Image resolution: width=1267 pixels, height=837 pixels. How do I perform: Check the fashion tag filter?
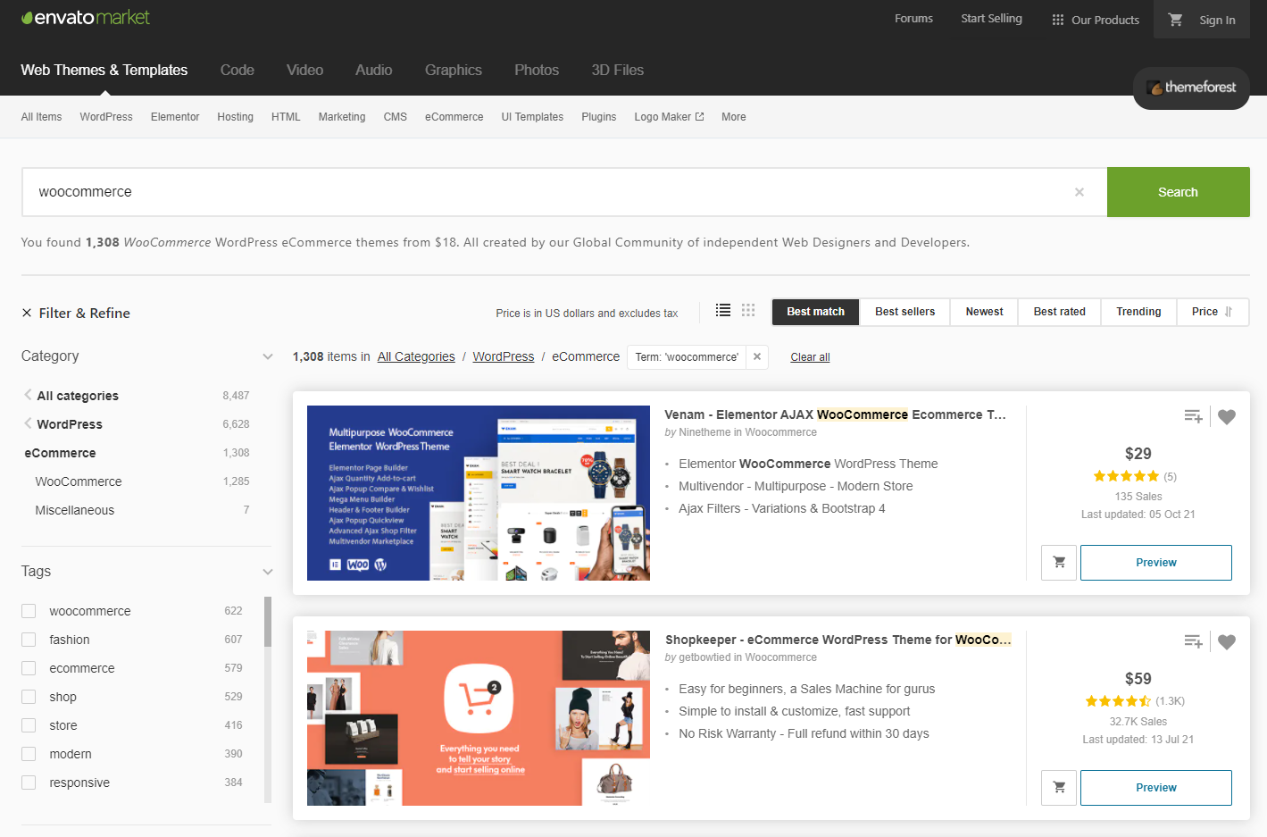point(29,640)
